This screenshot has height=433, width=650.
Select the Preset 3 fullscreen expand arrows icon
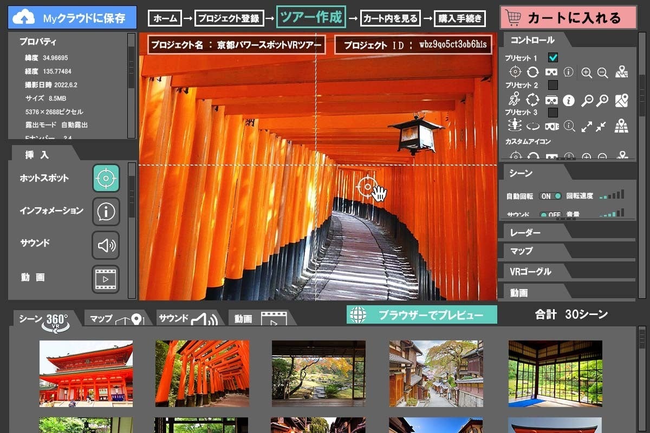tap(587, 127)
